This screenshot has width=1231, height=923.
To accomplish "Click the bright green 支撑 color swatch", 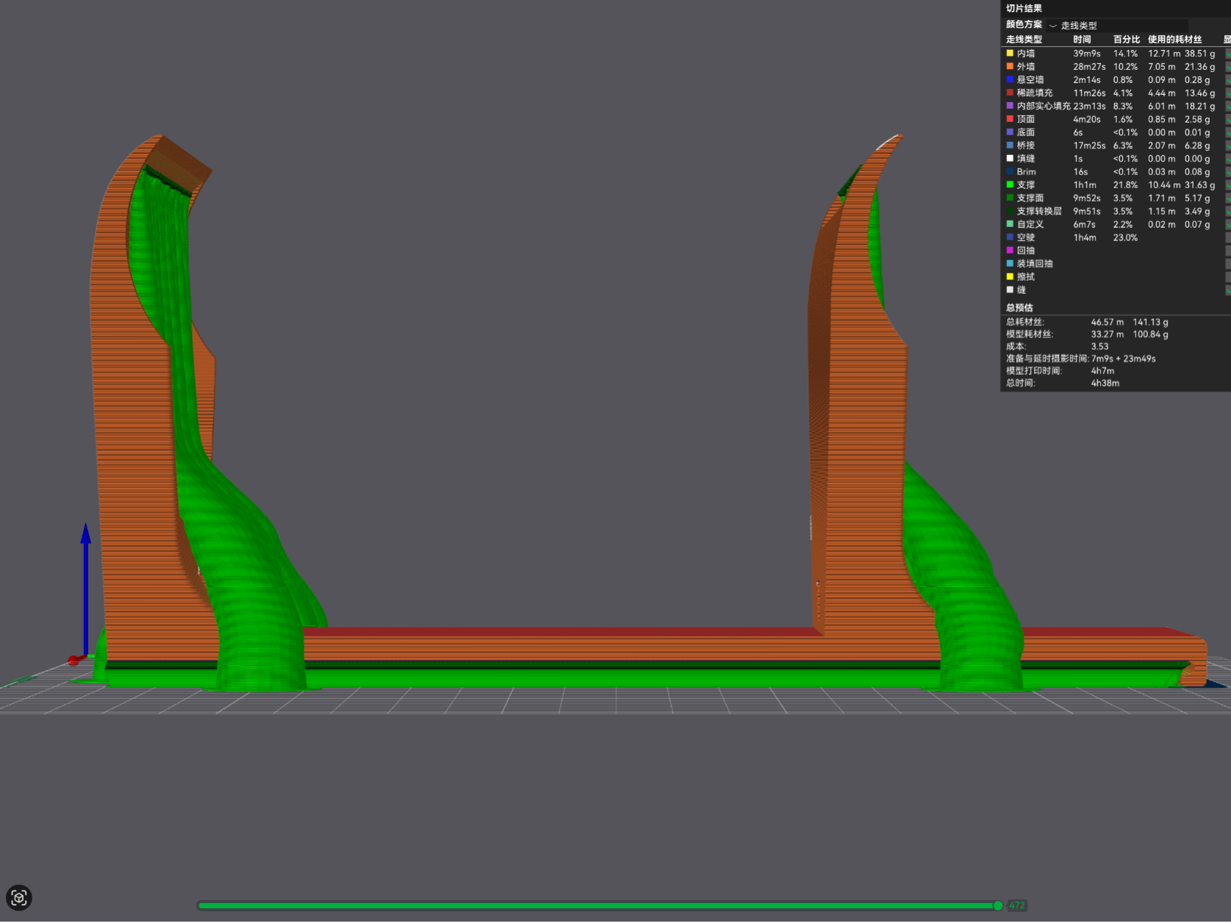I will [x=1010, y=184].
